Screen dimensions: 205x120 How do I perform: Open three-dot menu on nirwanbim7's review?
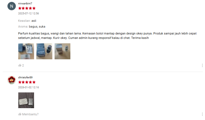click(202, 65)
